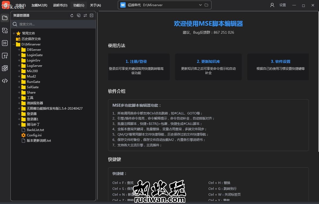Image resolution: width=319 pixels, height=204 pixels.
Task: Click the 资源管理器 panel title
Action: coord(21,16)
